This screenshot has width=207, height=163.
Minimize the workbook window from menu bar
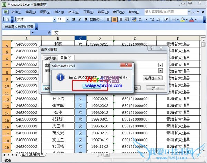point(193,12)
